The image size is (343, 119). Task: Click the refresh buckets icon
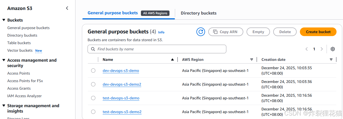201,32
